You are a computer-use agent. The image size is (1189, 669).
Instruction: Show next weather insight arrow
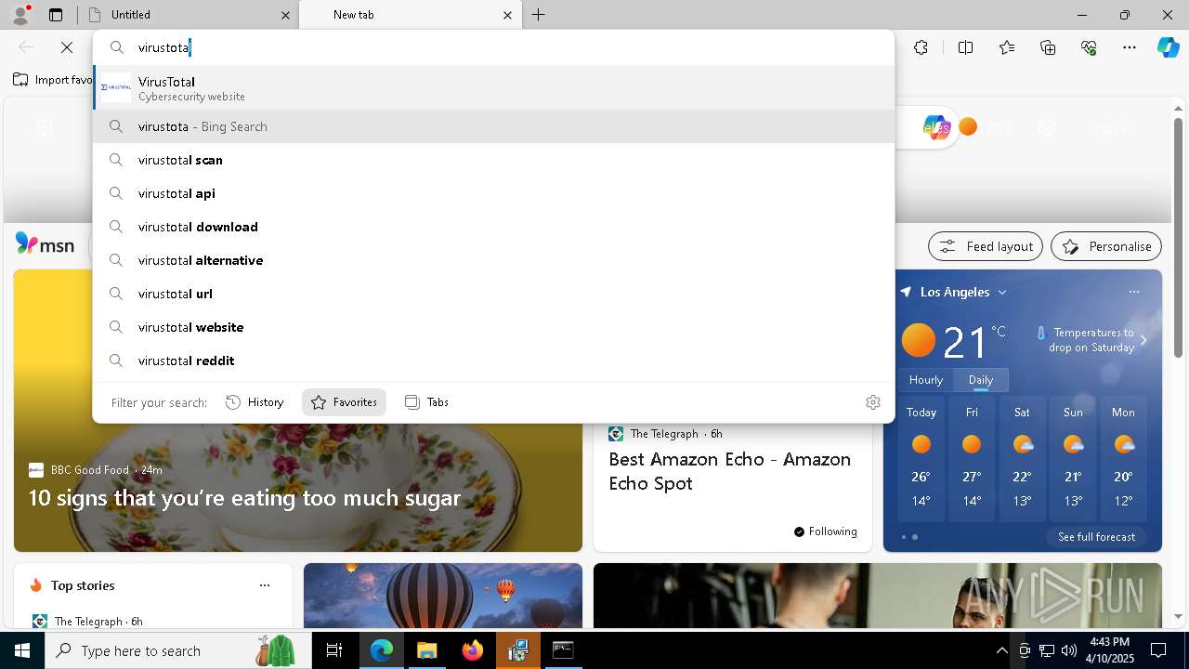[1143, 340]
